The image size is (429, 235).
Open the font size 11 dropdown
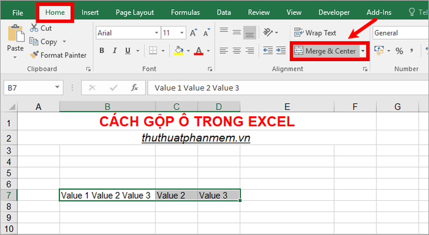[181, 33]
